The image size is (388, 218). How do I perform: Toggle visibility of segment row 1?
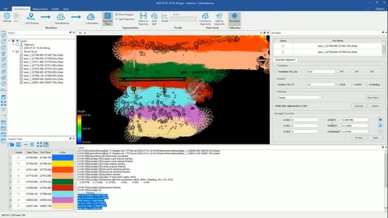tap(19, 157)
